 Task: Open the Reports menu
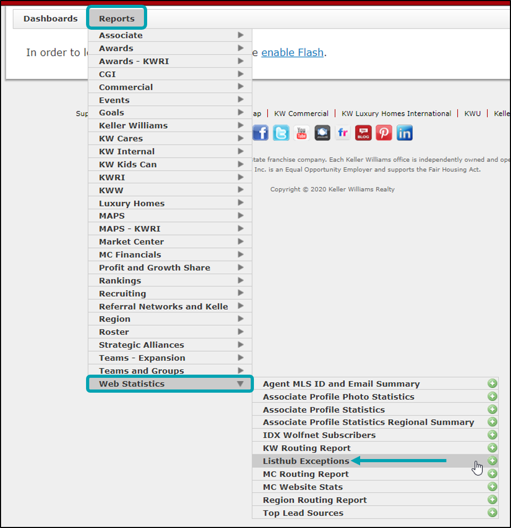point(116,18)
